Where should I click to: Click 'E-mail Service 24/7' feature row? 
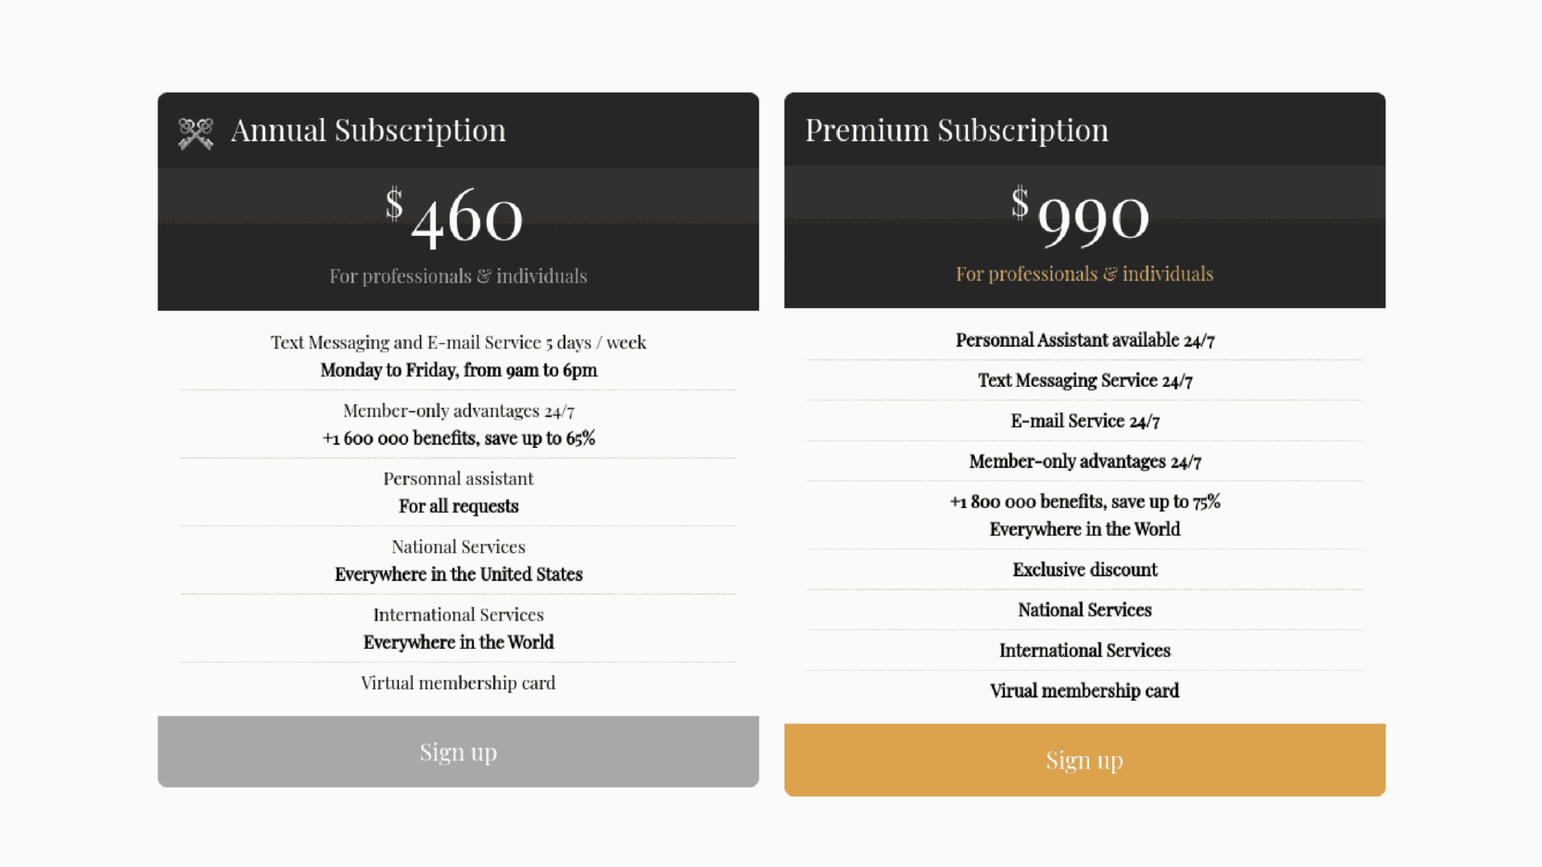pos(1084,421)
